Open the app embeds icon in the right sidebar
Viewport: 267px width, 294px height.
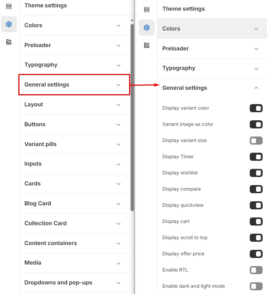(147, 45)
